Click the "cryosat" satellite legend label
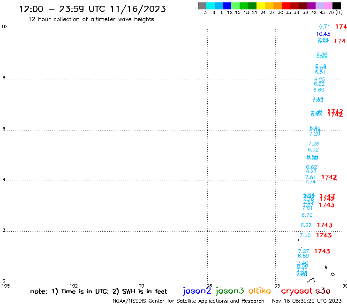Screen dimensions: 347x305 coord(297,291)
